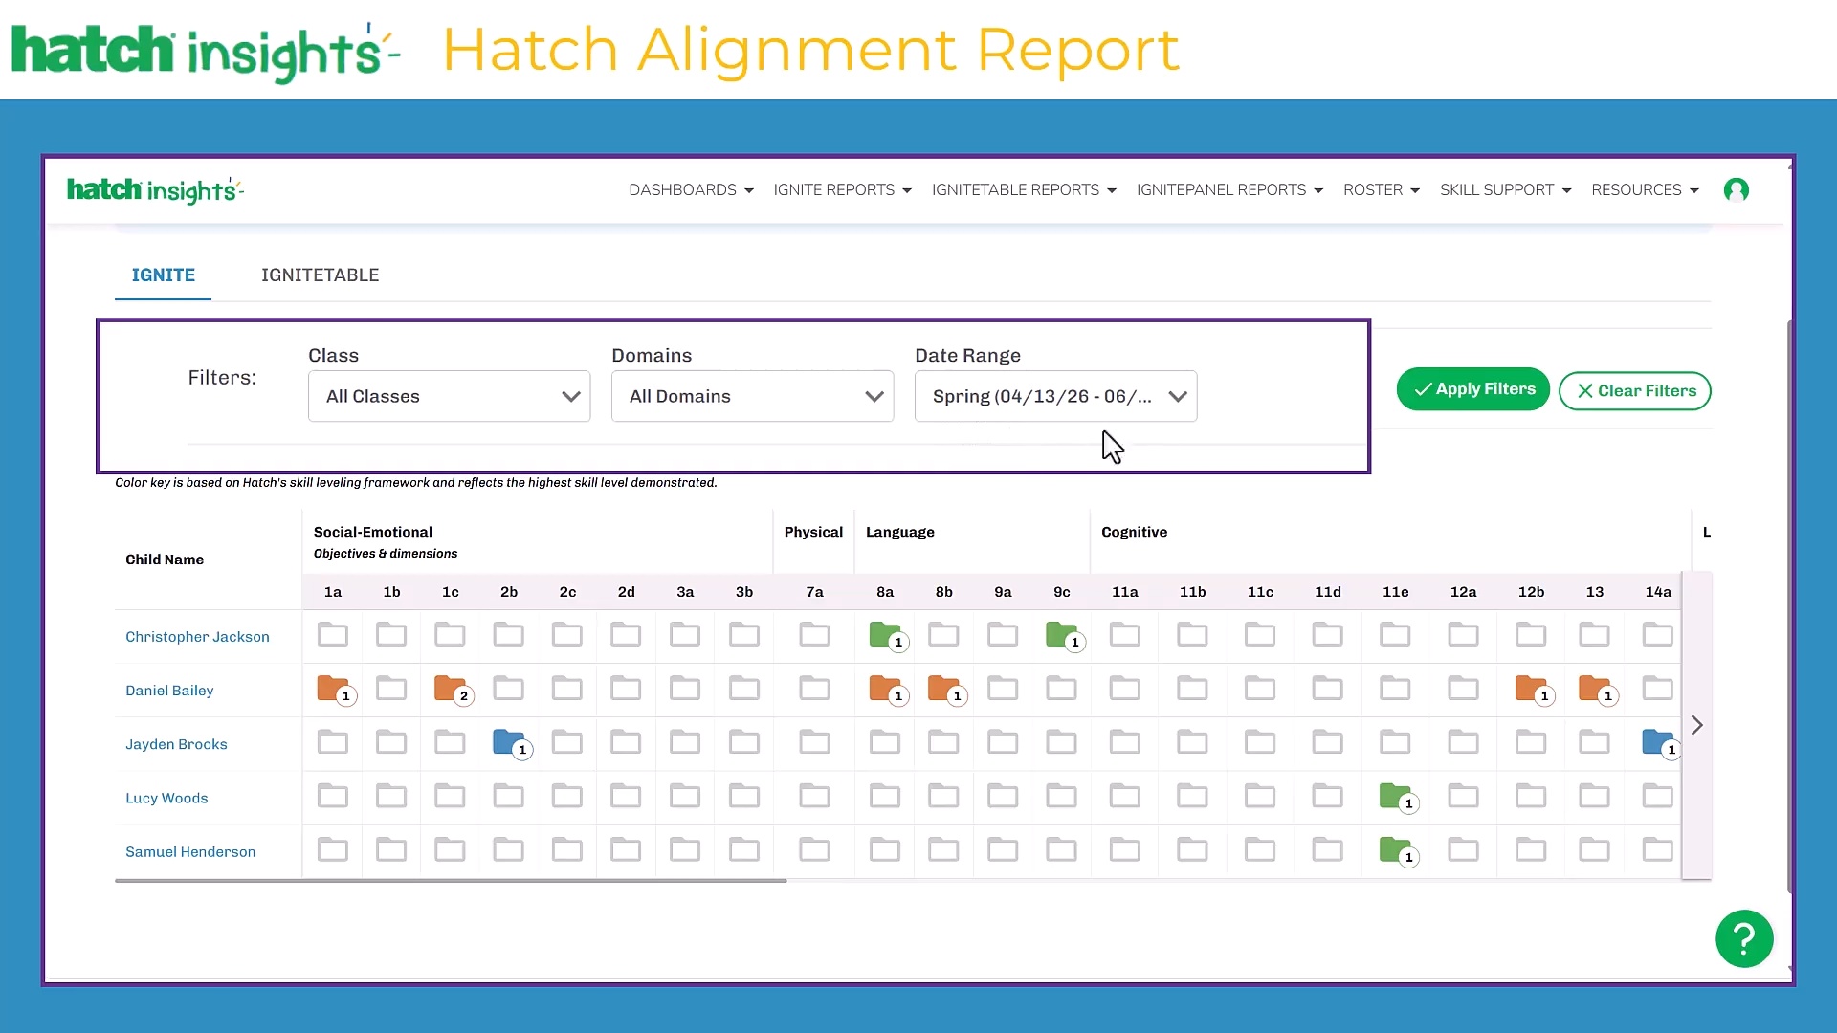Viewport: 1837px width, 1033px height.
Task: Click Lucy Woods's empty 1b folder
Action: tap(391, 796)
